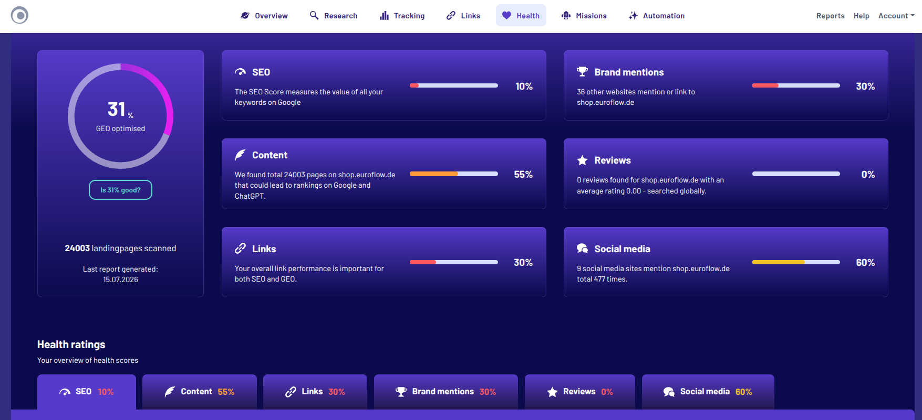
Task: Open the Missions section
Action: 584,16
